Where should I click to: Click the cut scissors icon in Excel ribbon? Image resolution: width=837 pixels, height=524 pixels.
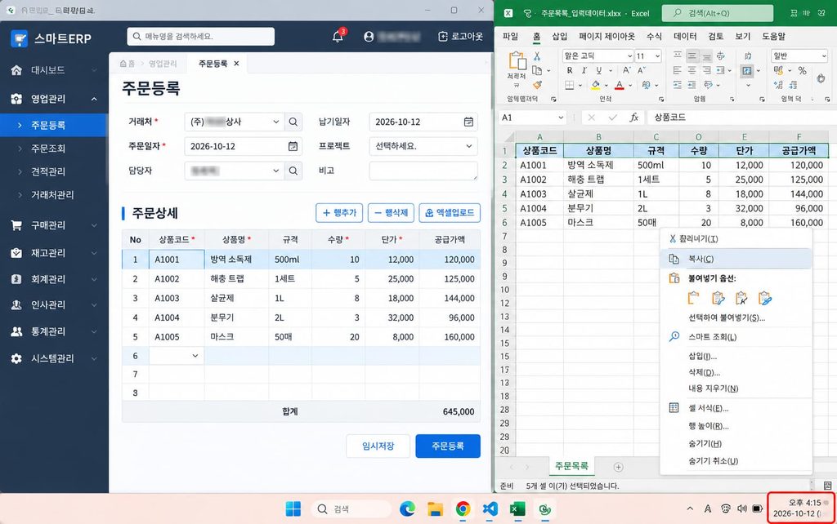[537, 56]
